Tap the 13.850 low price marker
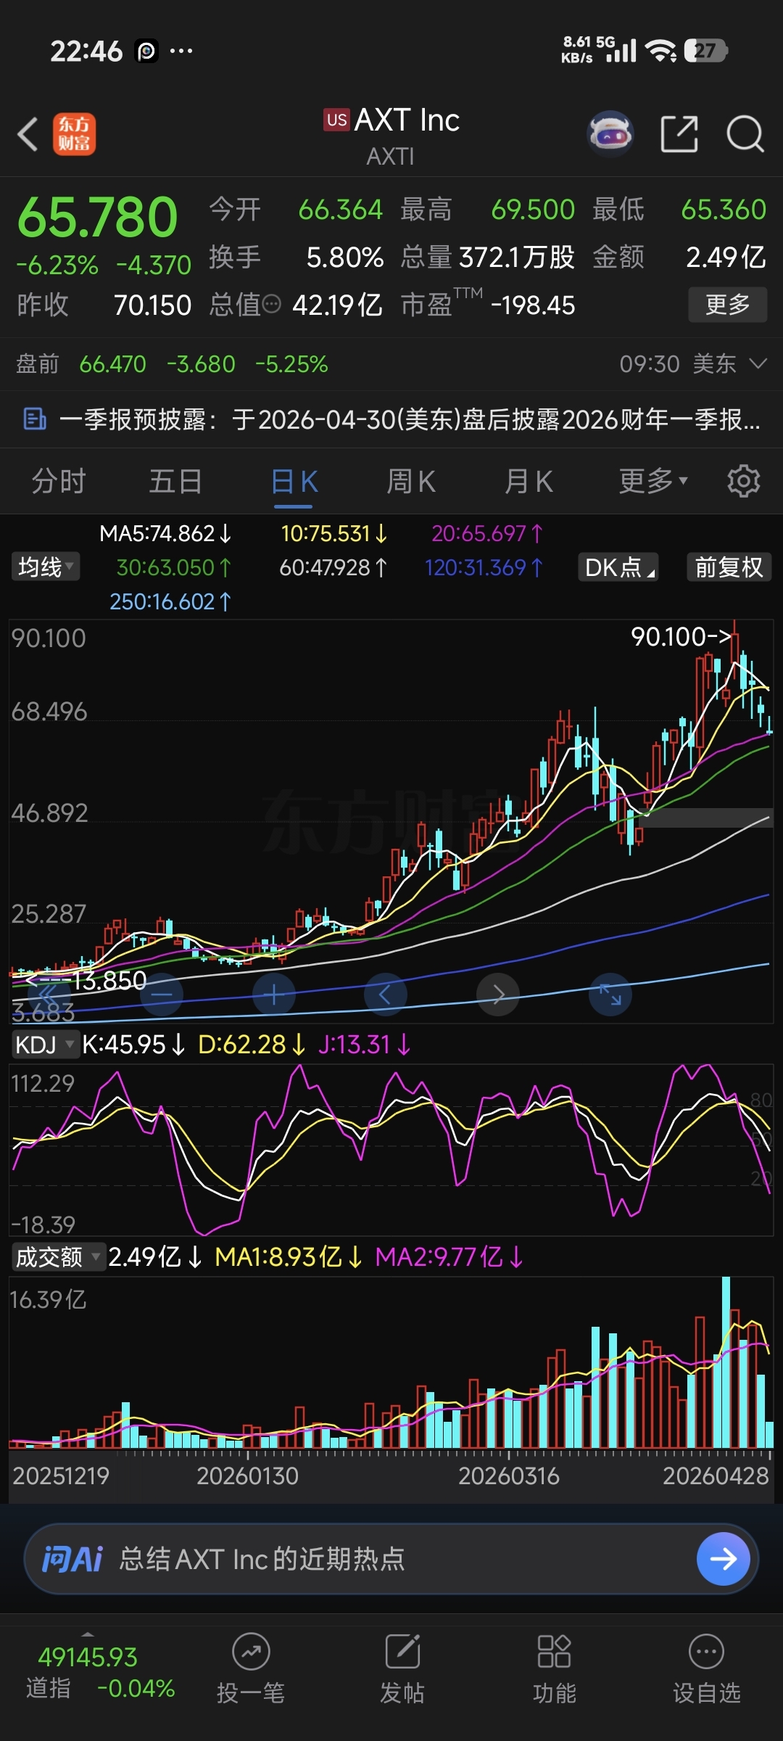 [x=86, y=980]
